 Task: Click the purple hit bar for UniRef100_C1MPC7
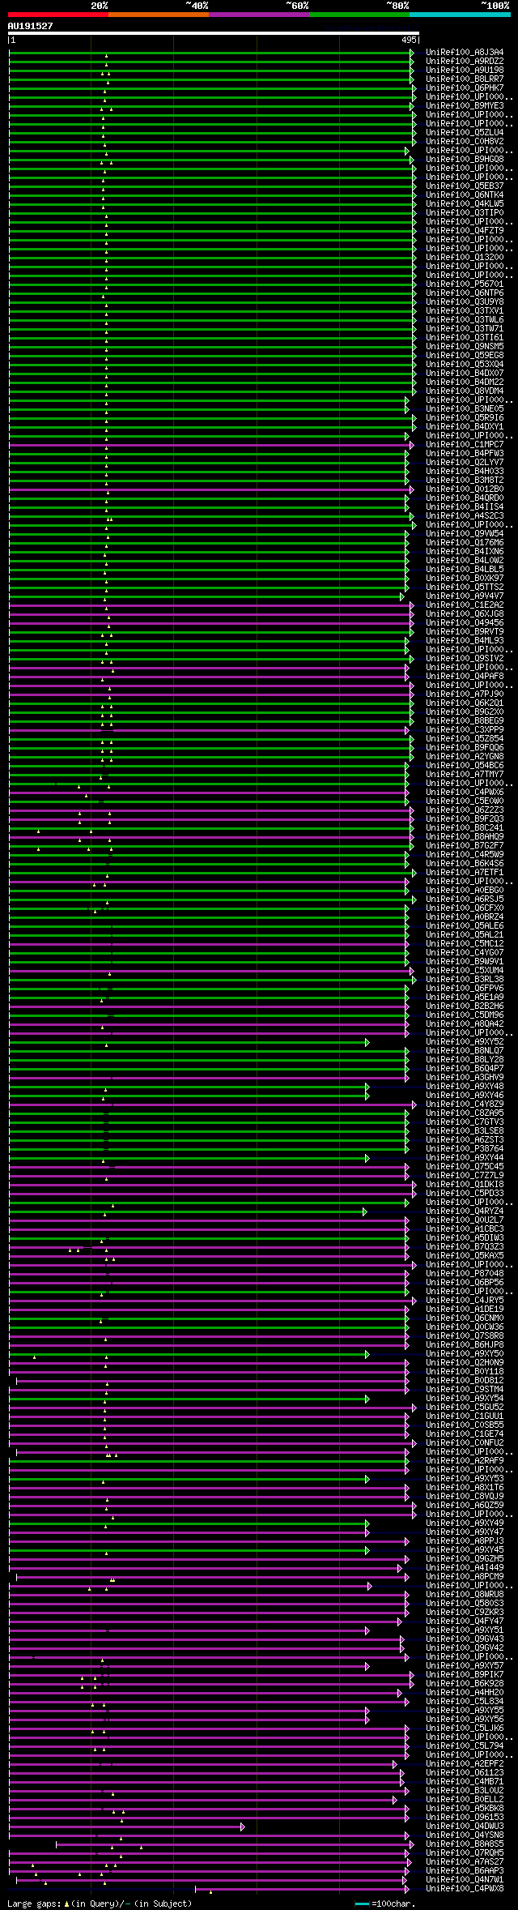(x=210, y=445)
